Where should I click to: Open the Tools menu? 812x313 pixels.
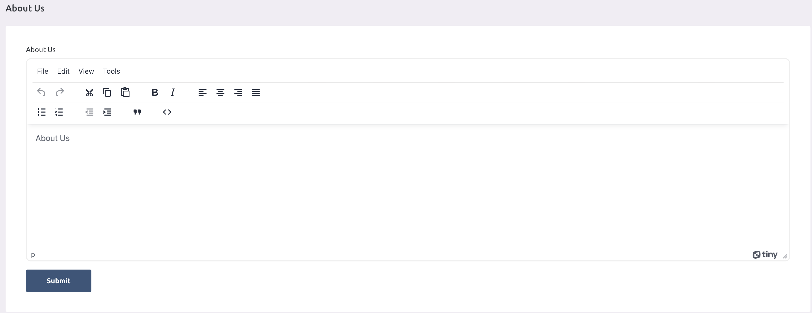[111, 71]
